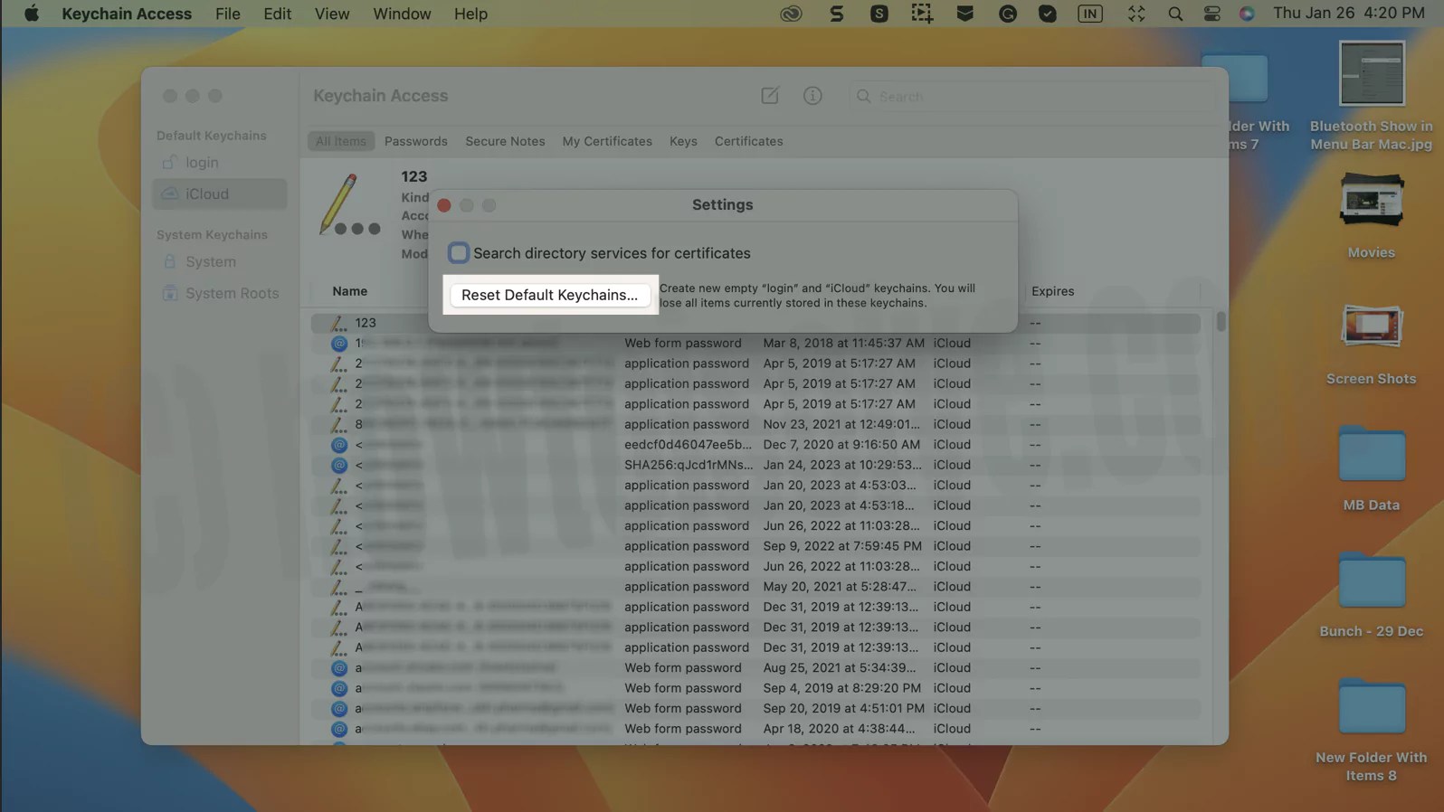Viewport: 1444px width, 812px height.
Task: Open the My Certificates tab
Action: [x=607, y=141]
